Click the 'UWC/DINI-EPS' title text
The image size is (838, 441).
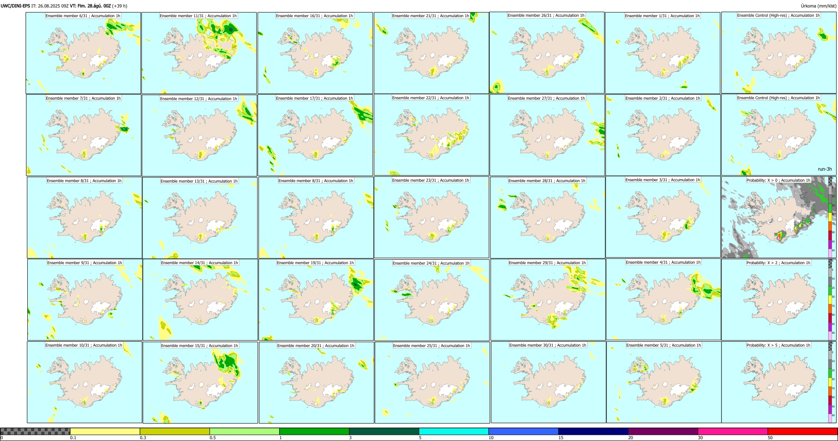tap(15, 6)
